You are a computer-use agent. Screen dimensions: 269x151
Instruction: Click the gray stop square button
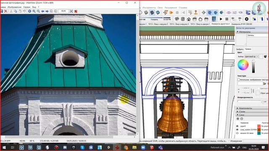click(x=227, y=19)
